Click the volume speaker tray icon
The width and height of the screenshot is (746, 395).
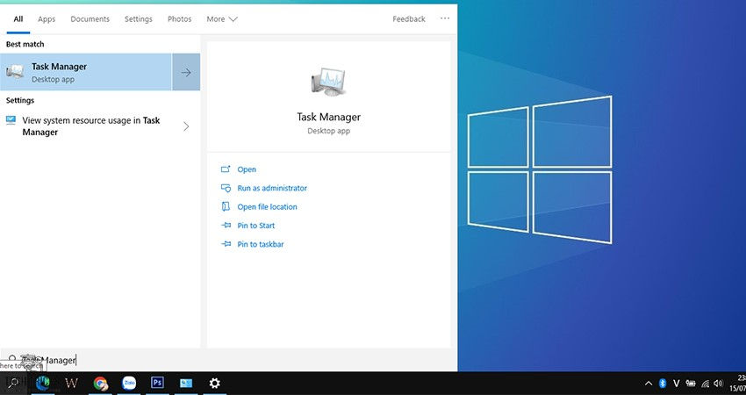[719, 384]
